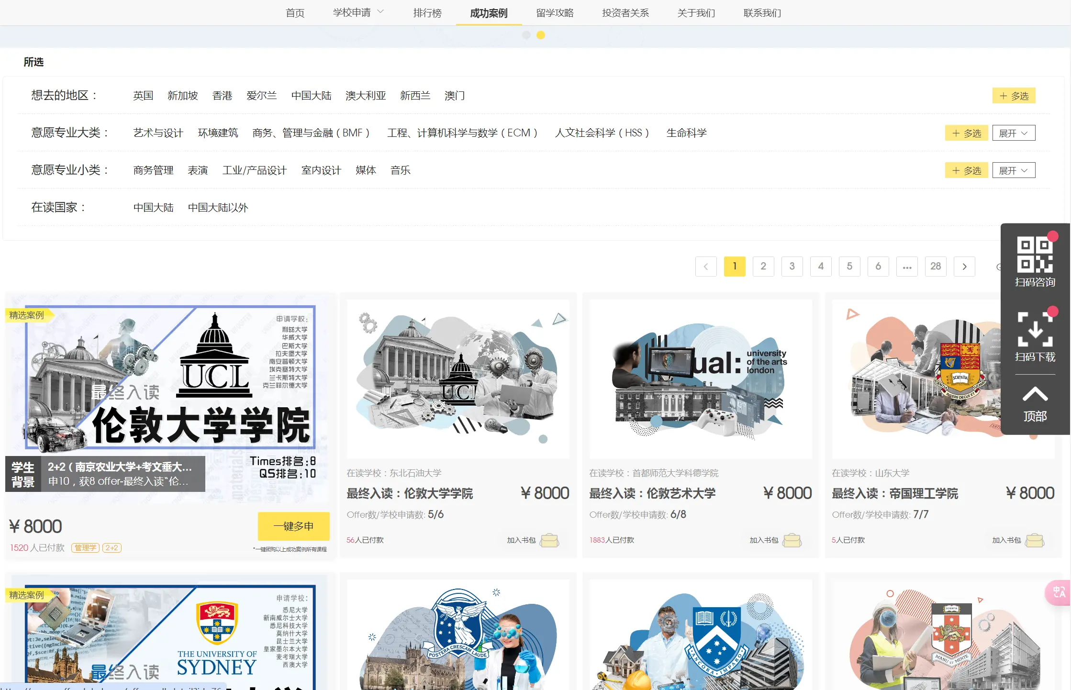The height and width of the screenshot is (690, 1071).
Task: Expand 意愿专业小类 with 展开
Action: 1014,170
